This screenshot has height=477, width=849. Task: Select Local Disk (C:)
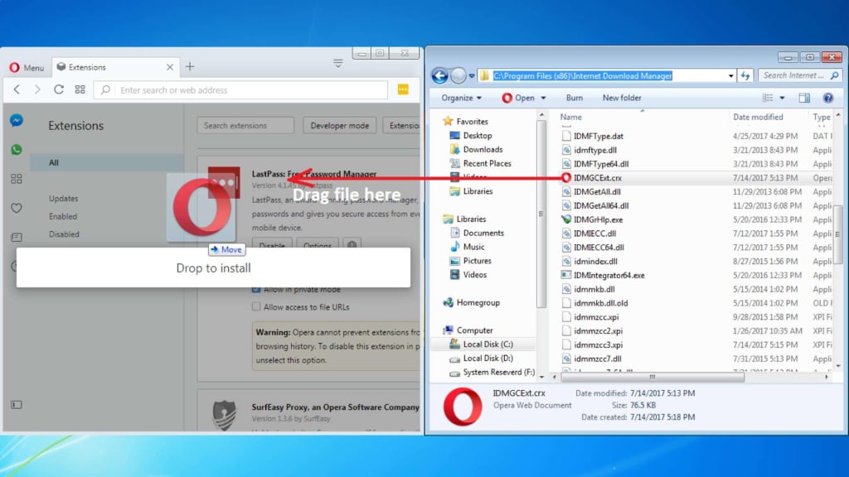click(488, 344)
